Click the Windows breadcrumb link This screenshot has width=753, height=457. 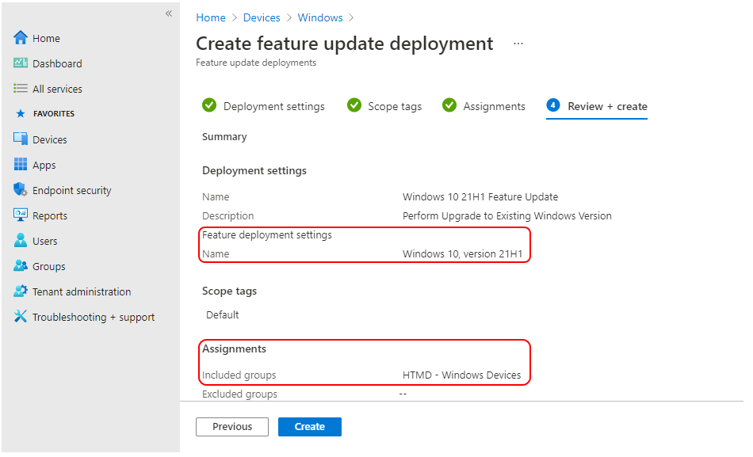pos(320,17)
